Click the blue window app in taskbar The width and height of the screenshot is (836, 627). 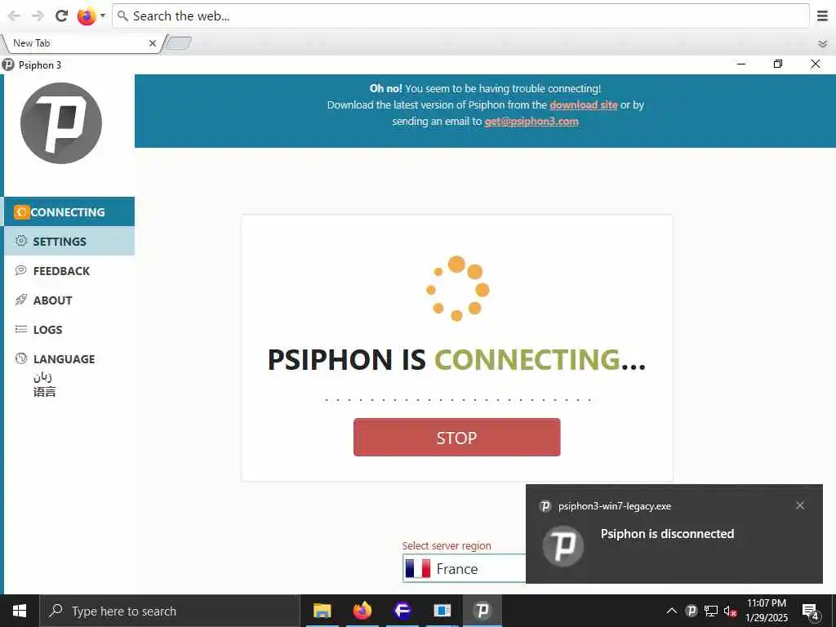[442, 611]
